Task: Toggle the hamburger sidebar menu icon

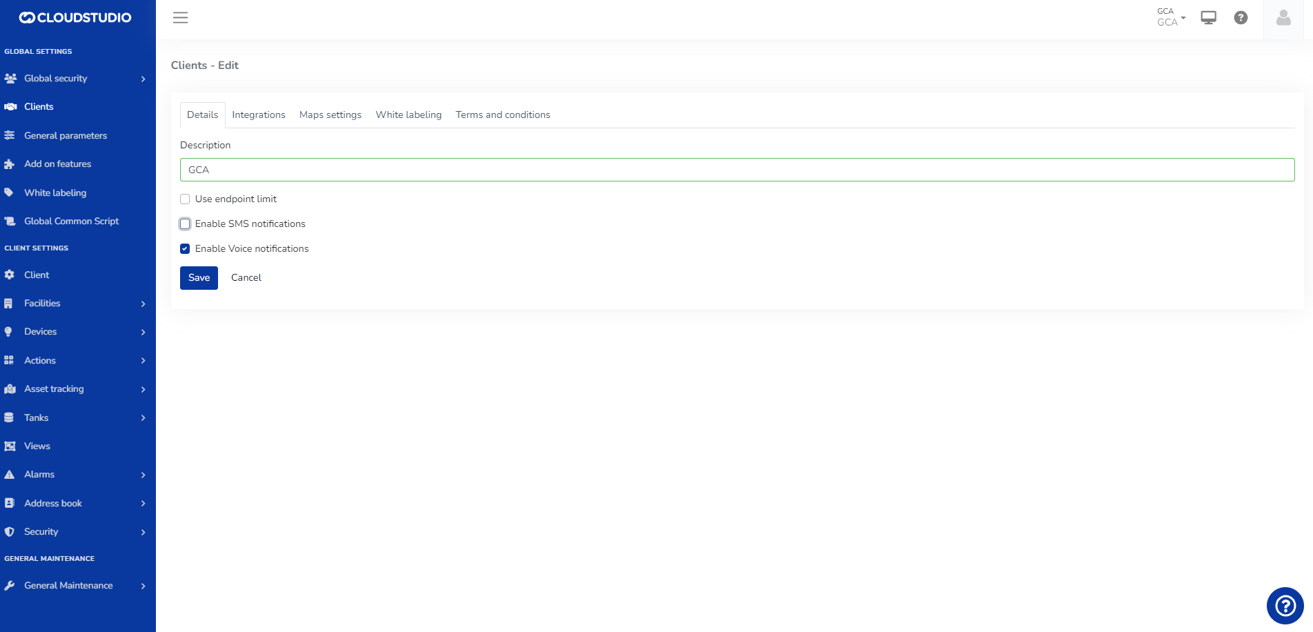Action: point(180,18)
